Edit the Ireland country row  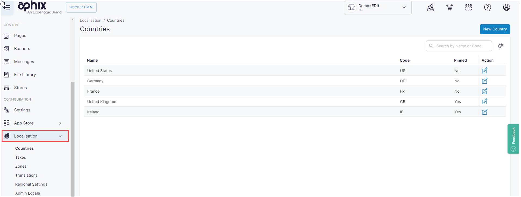coord(485,112)
